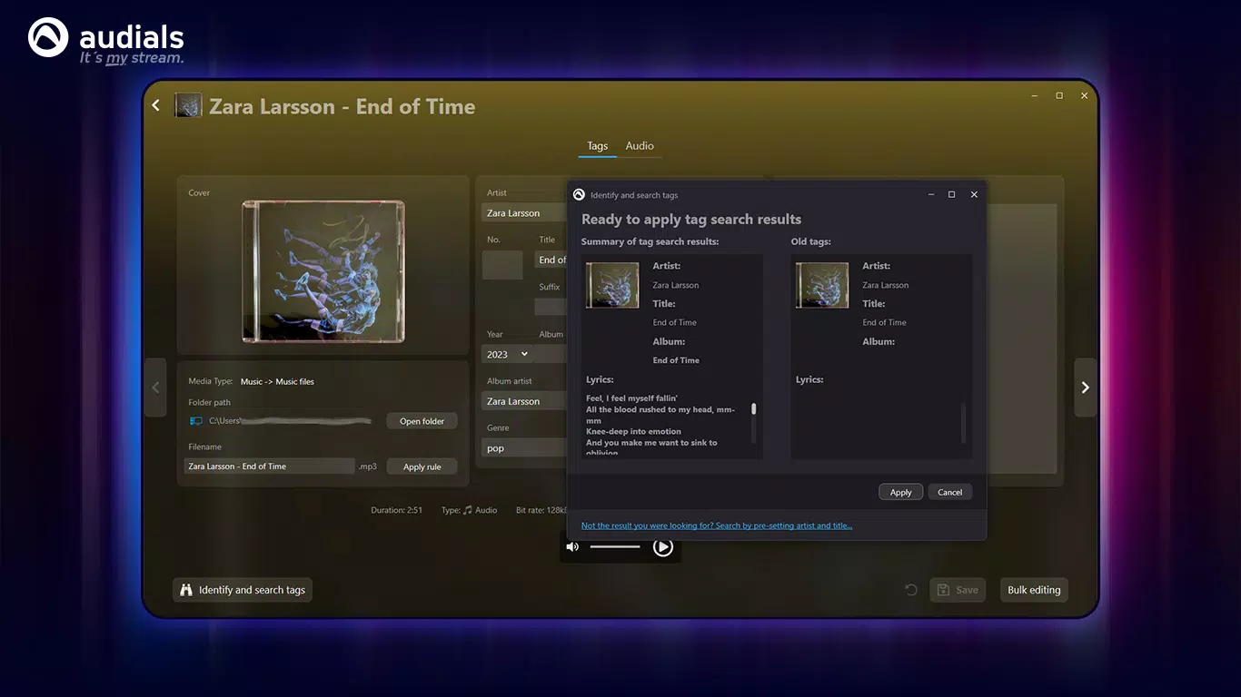Click the speaker volume icon
The height and width of the screenshot is (697, 1241).
click(572, 546)
